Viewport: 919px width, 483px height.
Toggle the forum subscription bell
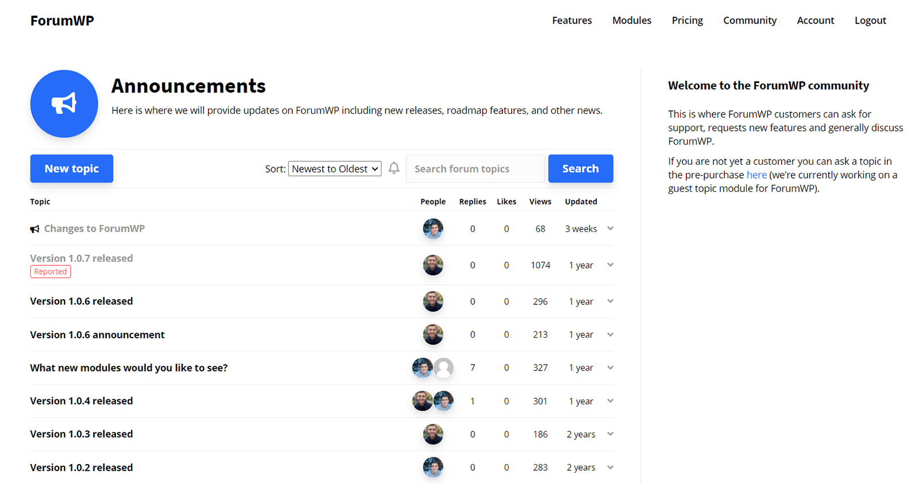click(394, 168)
